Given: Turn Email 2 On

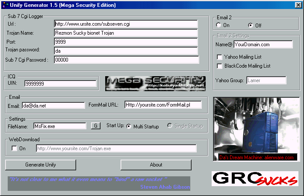Looking at the screenshot, I should pos(219,25).
